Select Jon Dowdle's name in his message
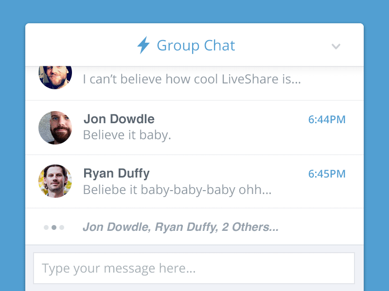This screenshot has height=291, width=389. [119, 119]
